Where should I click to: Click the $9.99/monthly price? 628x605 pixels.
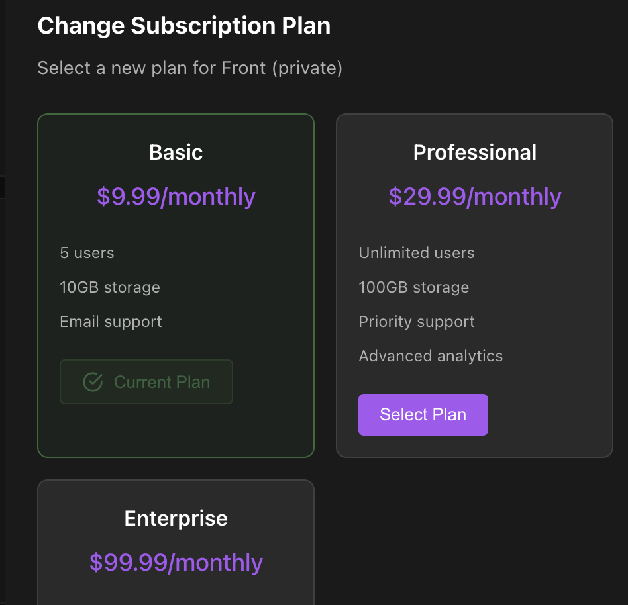pyautogui.click(x=176, y=197)
